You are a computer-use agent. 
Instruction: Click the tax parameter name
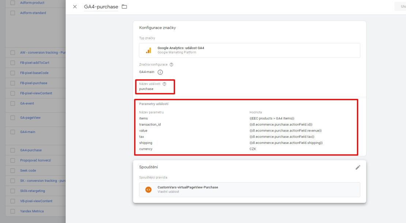point(142,137)
